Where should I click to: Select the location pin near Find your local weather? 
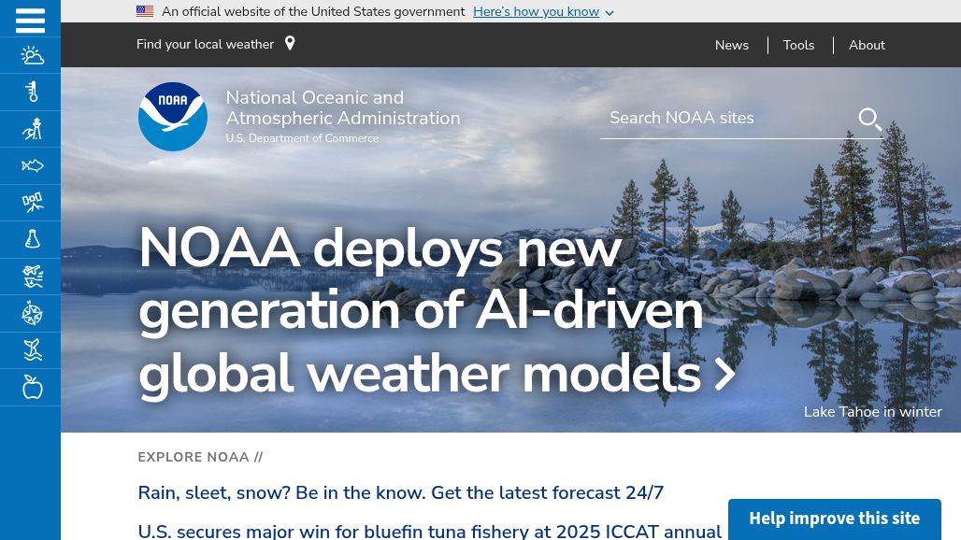point(289,42)
